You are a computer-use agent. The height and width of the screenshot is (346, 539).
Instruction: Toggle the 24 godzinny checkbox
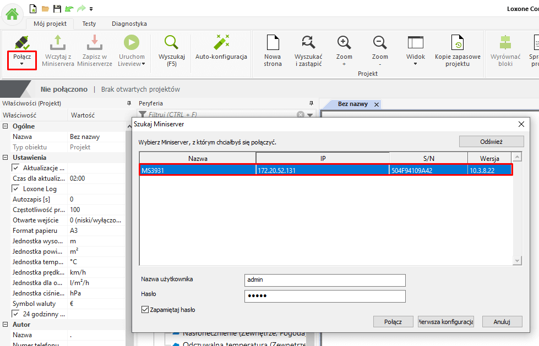pyautogui.click(x=15, y=314)
